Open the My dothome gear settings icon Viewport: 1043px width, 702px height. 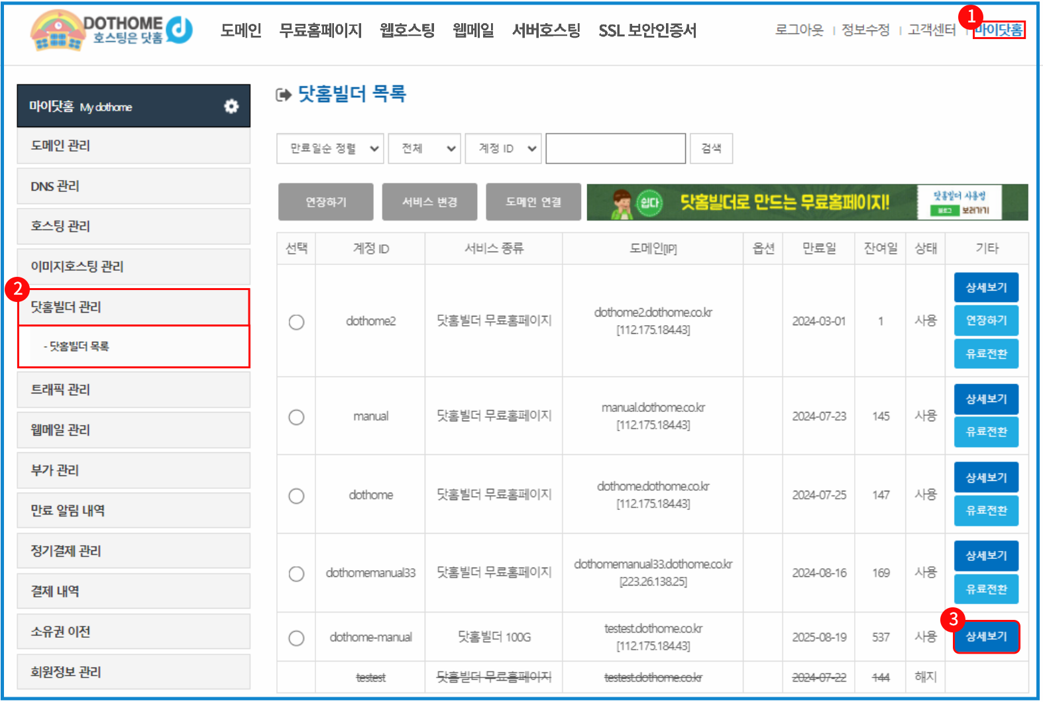click(231, 106)
